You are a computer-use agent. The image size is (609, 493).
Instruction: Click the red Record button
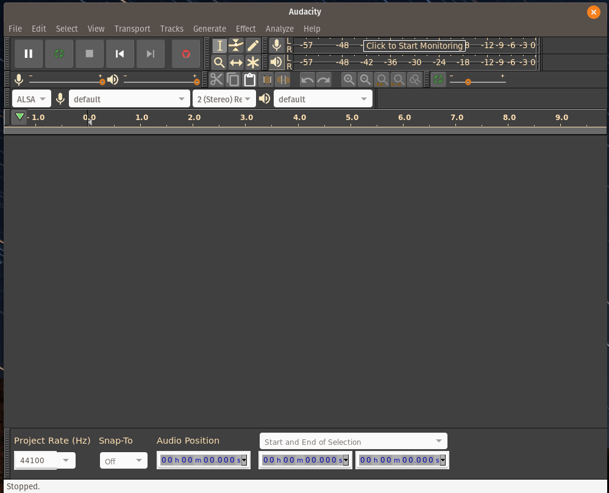pos(186,54)
